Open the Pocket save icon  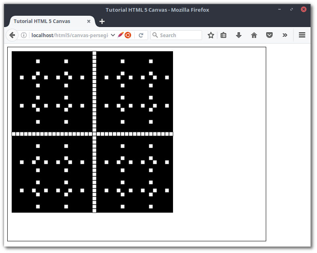(269, 35)
